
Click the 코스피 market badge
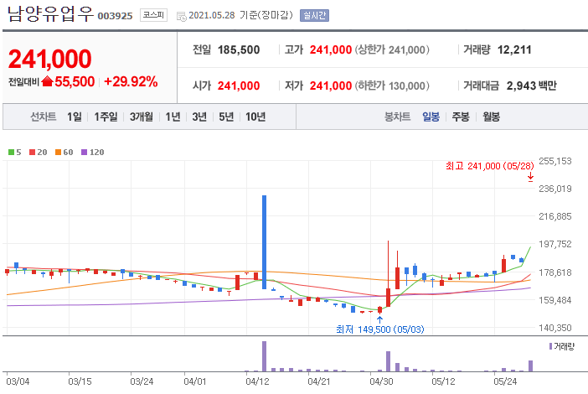153,15
